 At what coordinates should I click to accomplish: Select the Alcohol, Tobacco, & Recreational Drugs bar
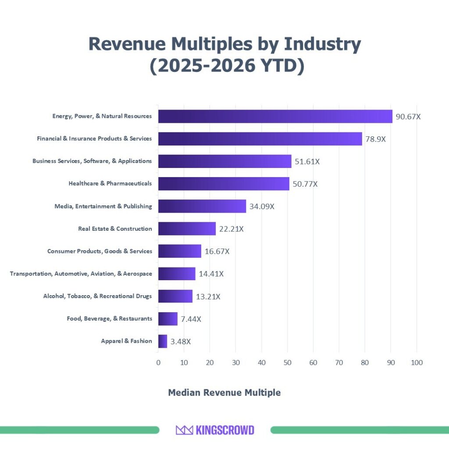tap(175, 296)
